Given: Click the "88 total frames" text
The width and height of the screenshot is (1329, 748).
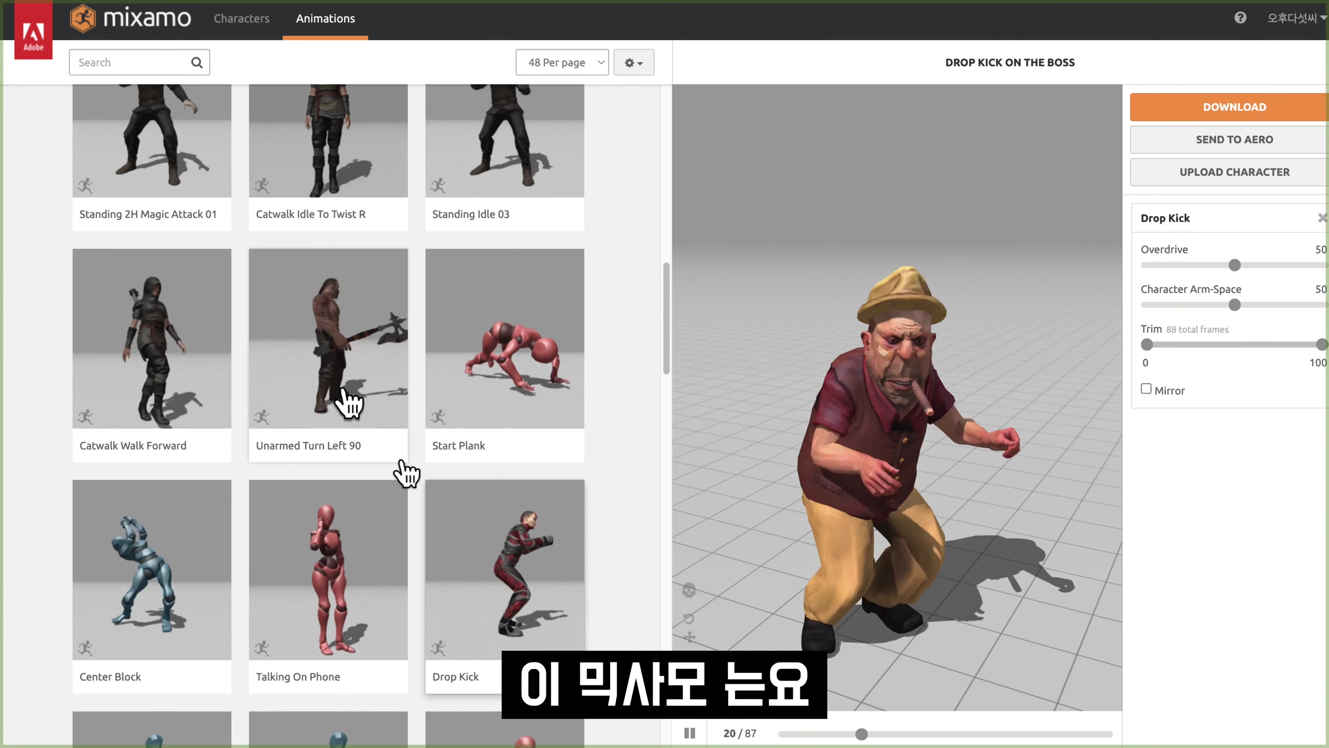Looking at the screenshot, I should coord(1197,329).
